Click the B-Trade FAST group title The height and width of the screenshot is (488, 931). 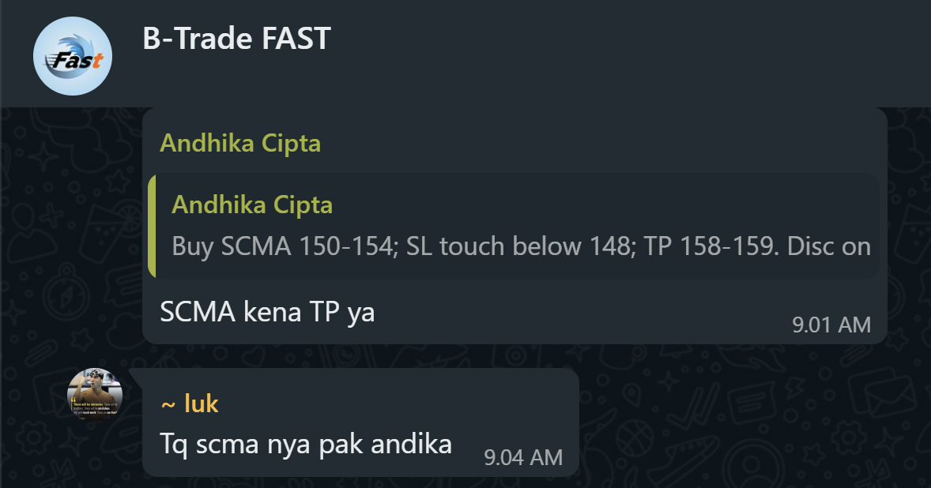[x=236, y=39]
